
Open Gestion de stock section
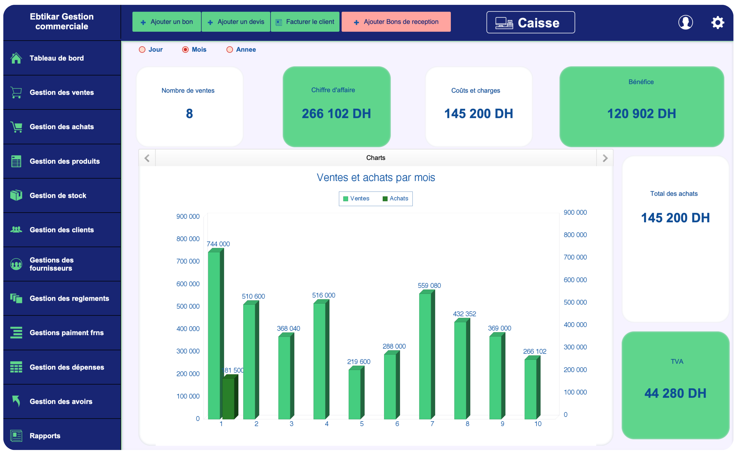point(62,195)
